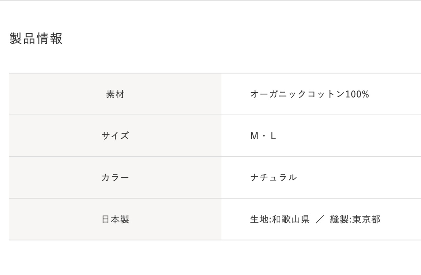Click the slash separator in origin row
This screenshot has width=421, height=275.
pyautogui.click(x=320, y=219)
